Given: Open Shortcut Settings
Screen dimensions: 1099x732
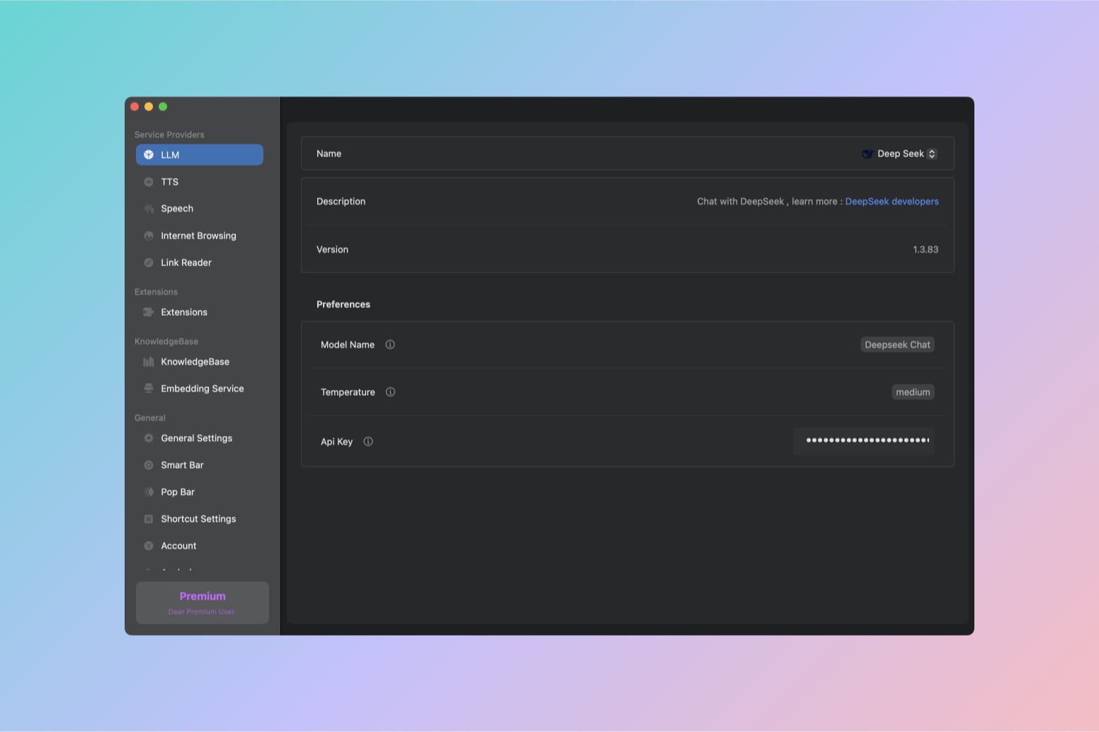Looking at the screenshot, I should tap(200, 519).
